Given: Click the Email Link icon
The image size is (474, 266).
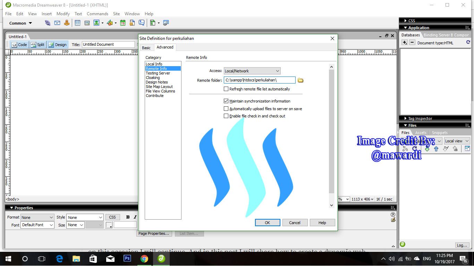Looking at the screenshot, I should click(x=57, y=23).
